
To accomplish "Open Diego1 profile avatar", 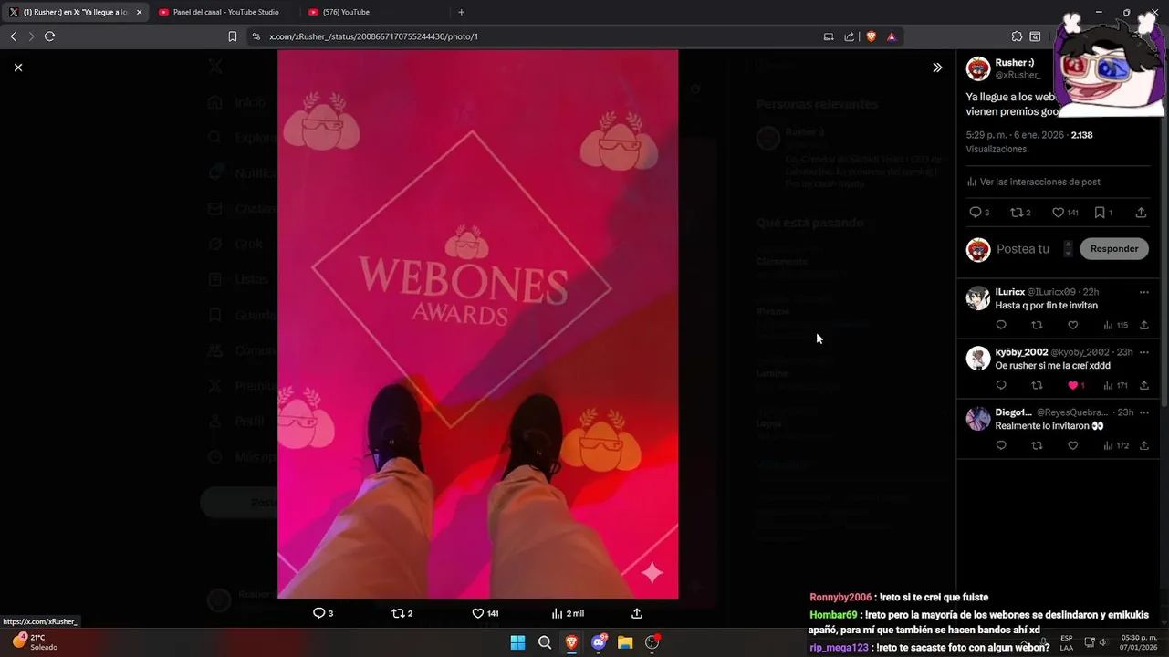I will click(978, 419).
